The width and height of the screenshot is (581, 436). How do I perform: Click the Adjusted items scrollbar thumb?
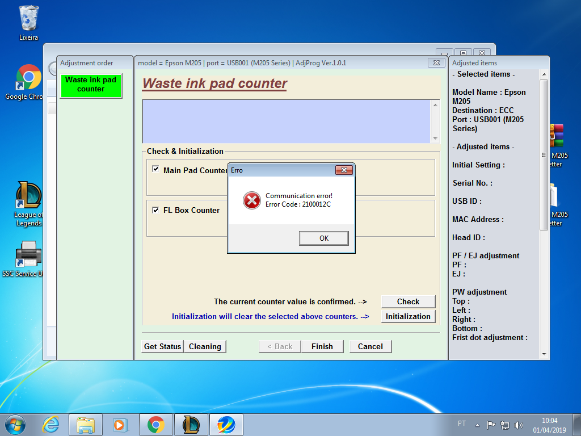pyautogui.click(x=544, y=154)
